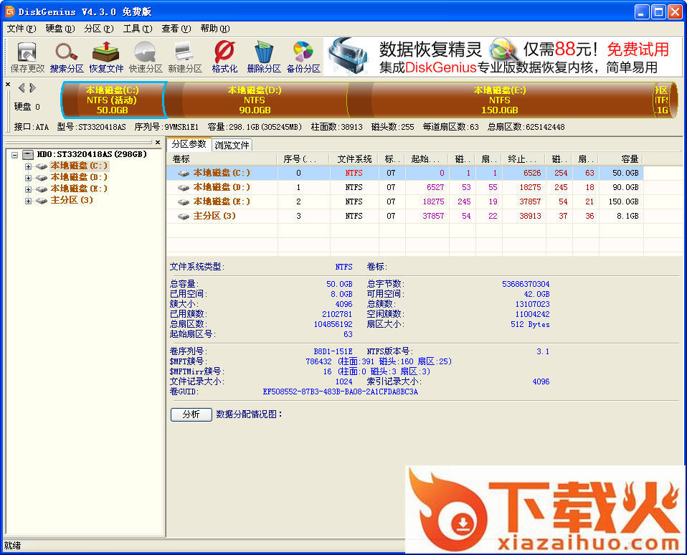Switch to the 分区参数 tab
This screenshot has height=555, width=687.
tap(189, 144)
